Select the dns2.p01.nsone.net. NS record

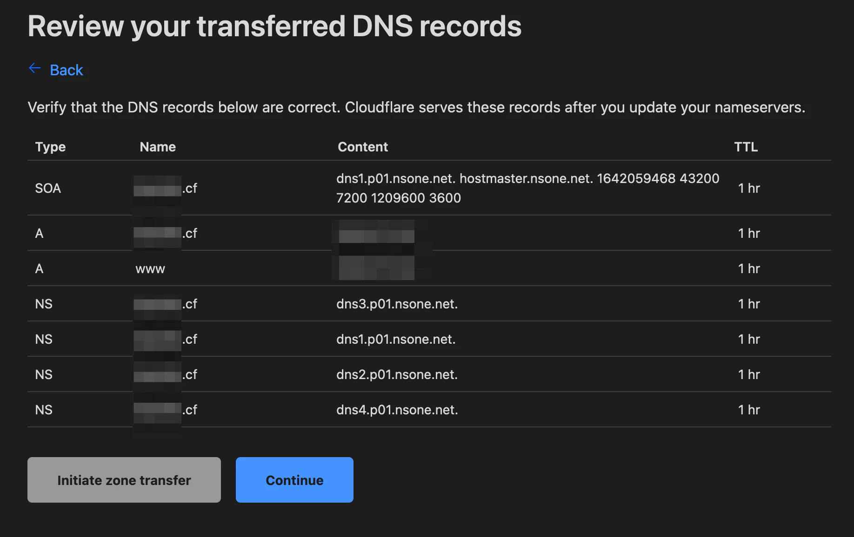[397, 374]
